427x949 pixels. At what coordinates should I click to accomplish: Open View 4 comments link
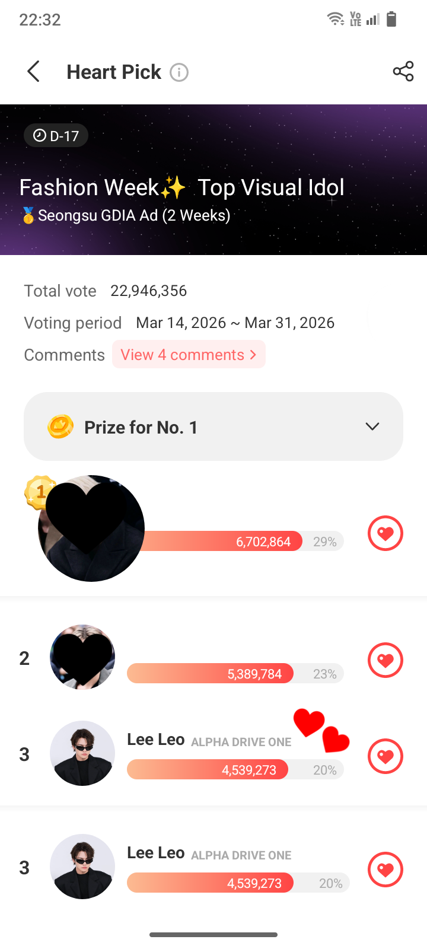coord(189,355)
